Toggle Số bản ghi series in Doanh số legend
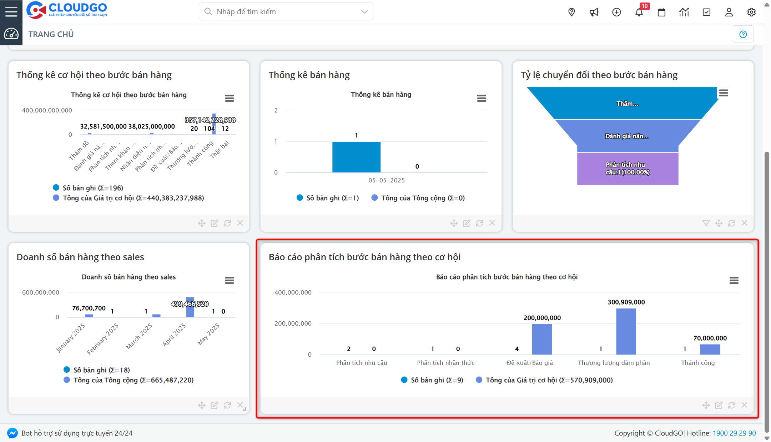The image size is (771, 442). tap(101, 370)
